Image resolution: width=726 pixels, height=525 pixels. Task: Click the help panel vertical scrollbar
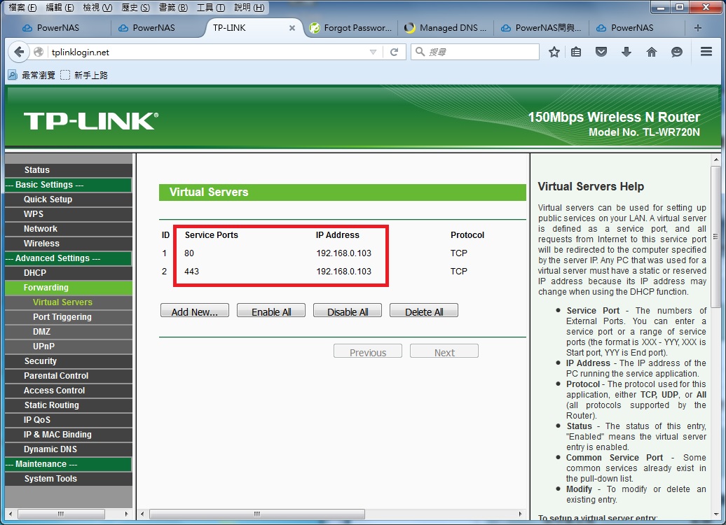(x=715, y=237)
